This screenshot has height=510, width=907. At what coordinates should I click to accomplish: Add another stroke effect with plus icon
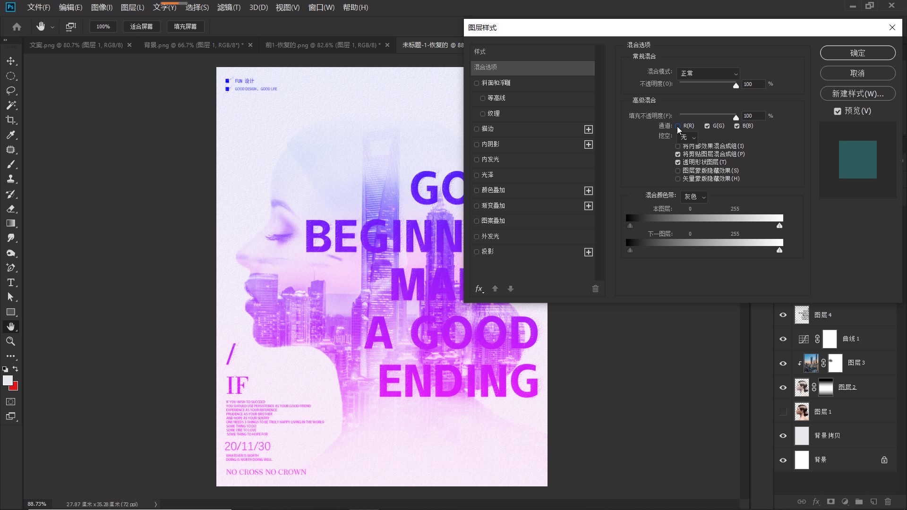point(588,129)
